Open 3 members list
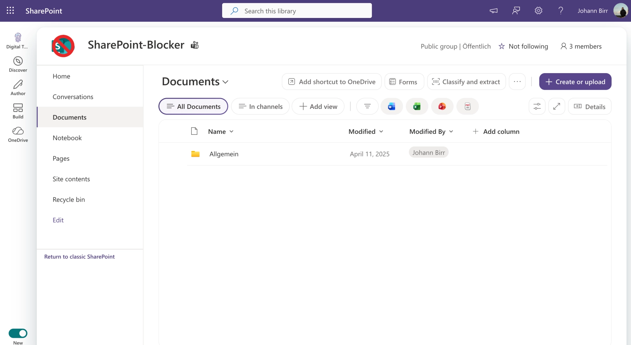The image size is (631, 345). point(581,46)
